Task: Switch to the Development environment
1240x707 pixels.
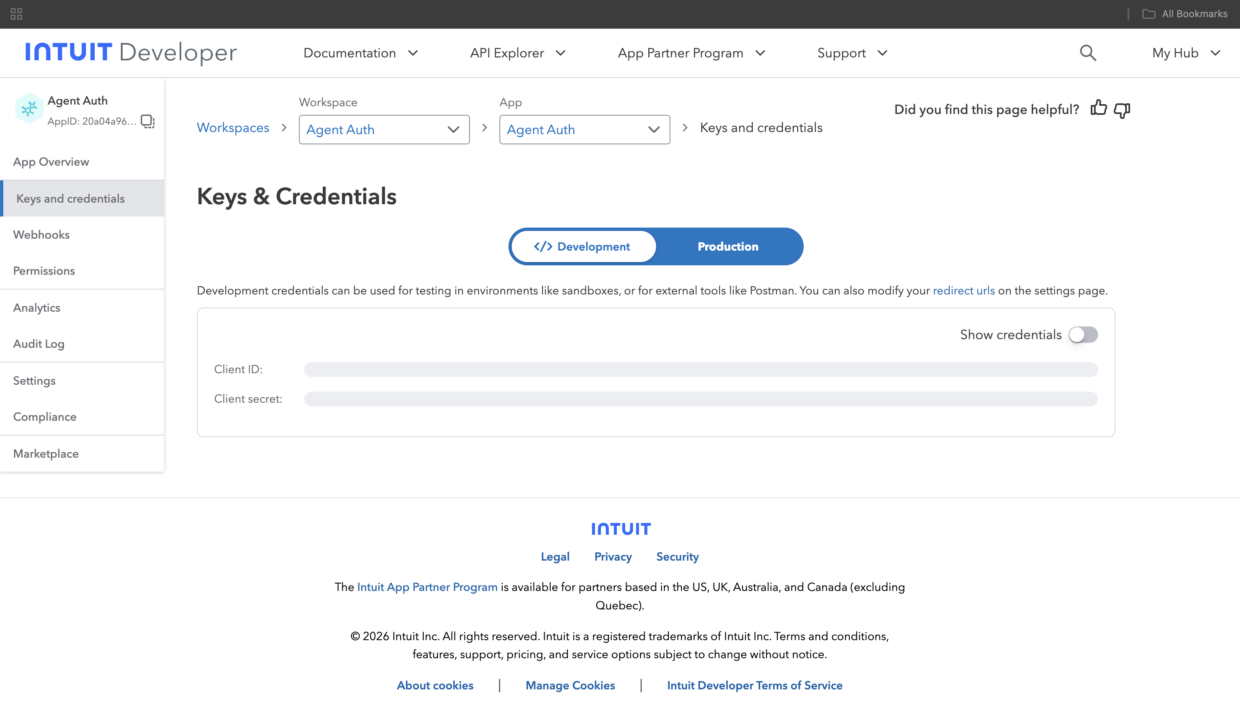Action: pyautogui.click(x=583, y=247)
